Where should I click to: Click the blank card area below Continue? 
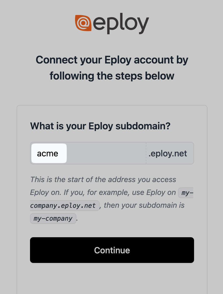[112, 278]
